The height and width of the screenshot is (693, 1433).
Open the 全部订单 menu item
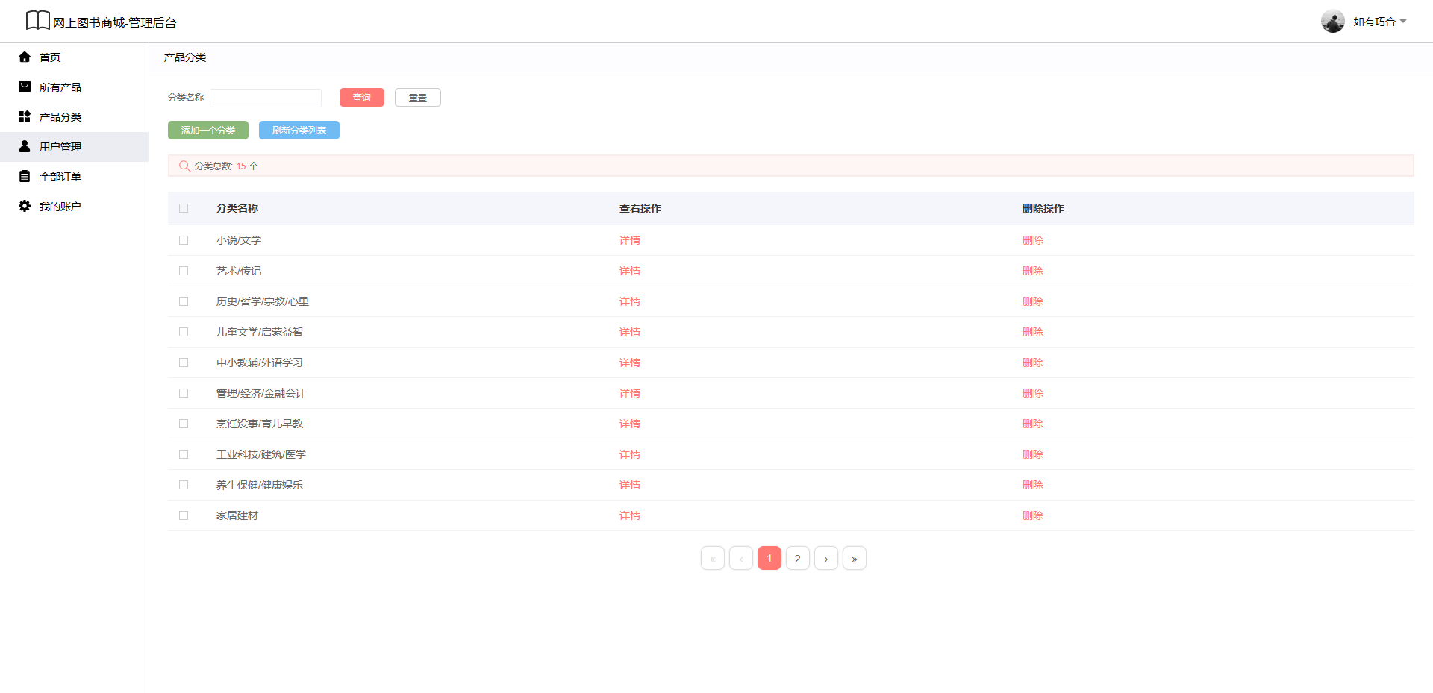(60, 177)
